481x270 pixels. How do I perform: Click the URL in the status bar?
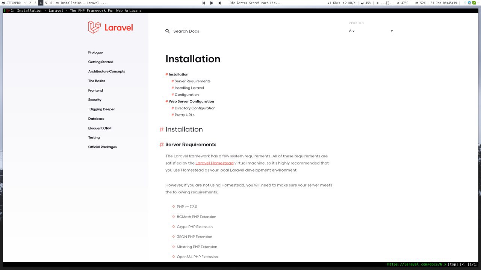pos(417,264)
